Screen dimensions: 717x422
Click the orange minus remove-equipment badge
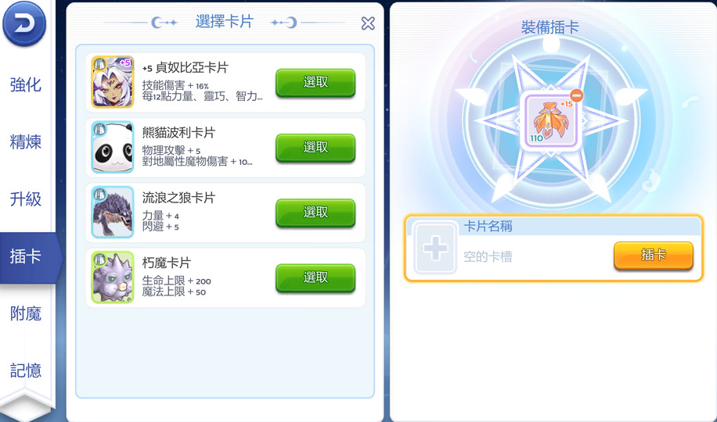(x=577, y=95)
